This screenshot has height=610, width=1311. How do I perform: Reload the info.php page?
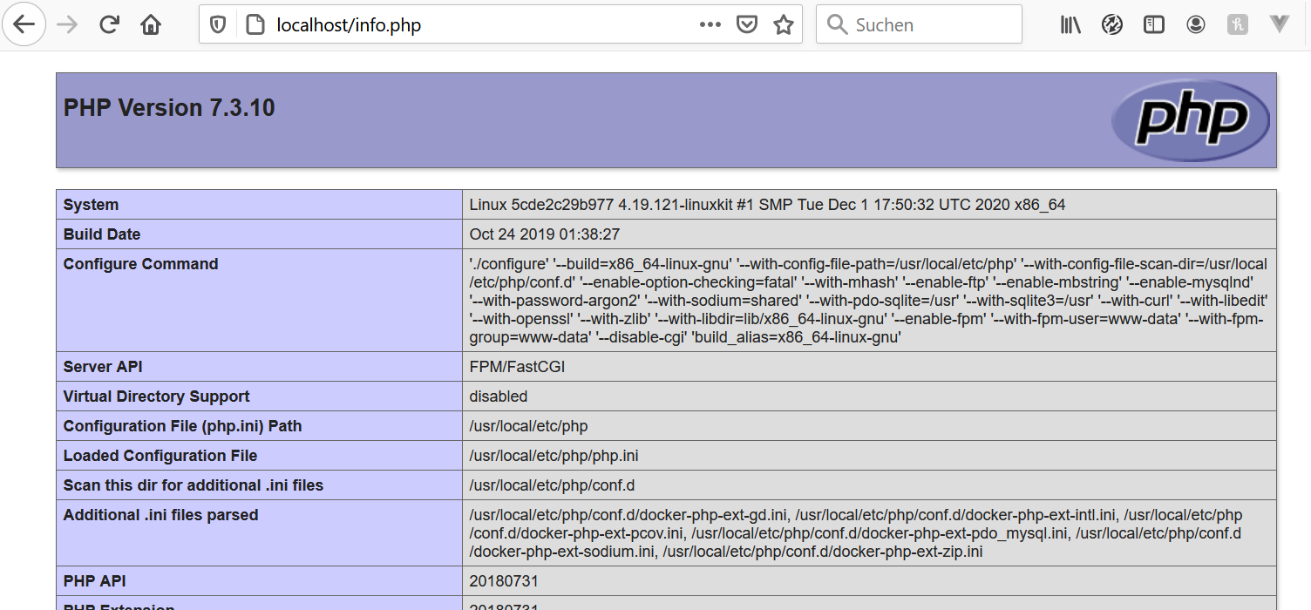pos(109,24)
